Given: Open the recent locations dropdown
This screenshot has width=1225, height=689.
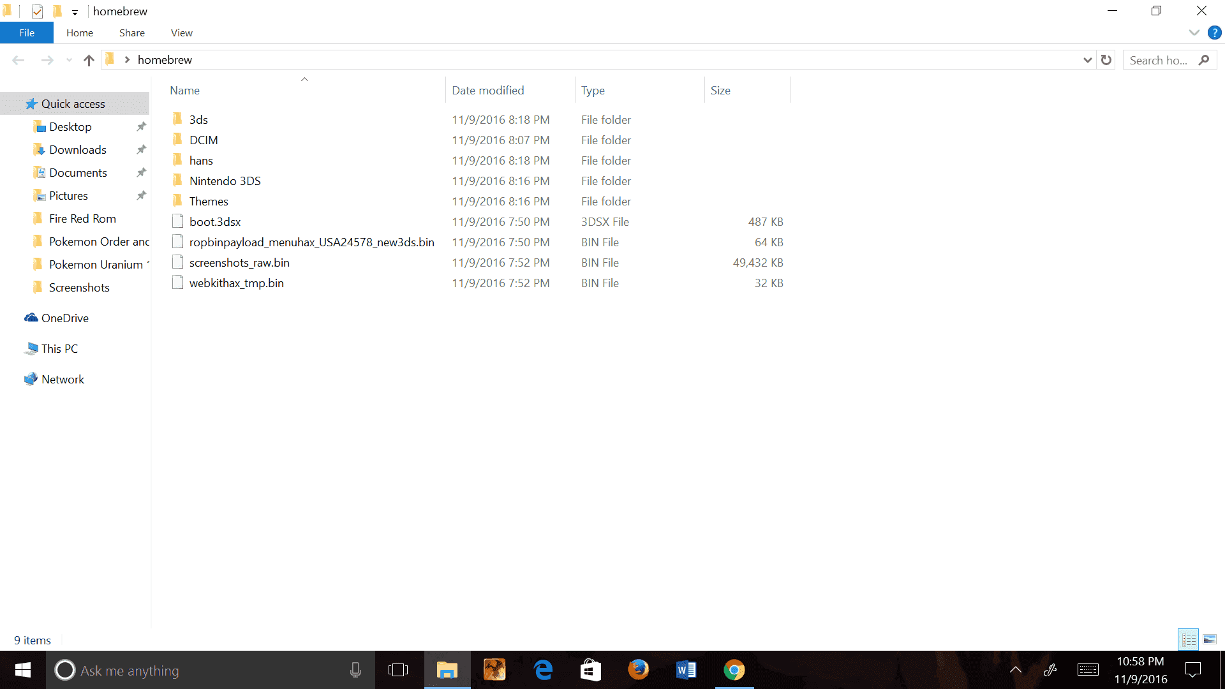Looking at the screenshot, I should [69, 60].
